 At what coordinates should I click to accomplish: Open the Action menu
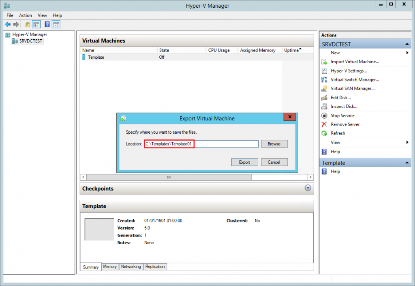pos(25,15)
